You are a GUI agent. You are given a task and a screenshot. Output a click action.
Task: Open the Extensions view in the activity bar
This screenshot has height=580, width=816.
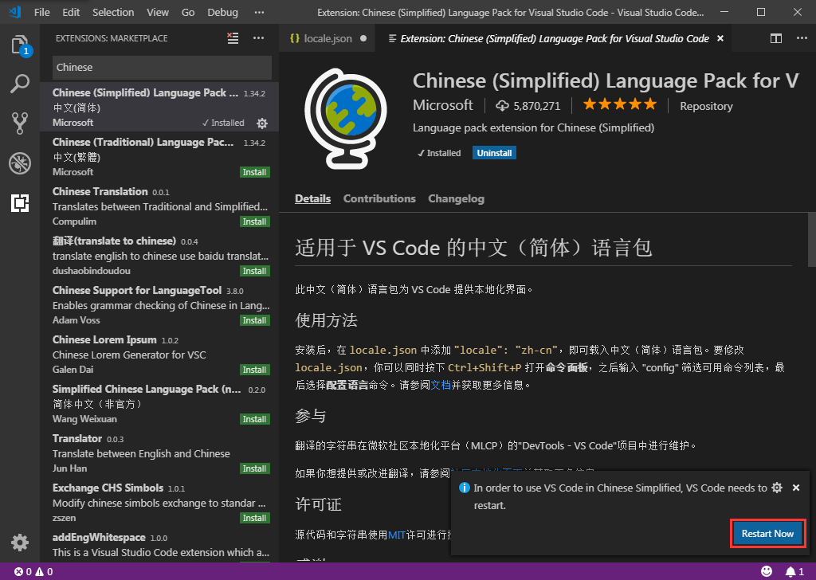(x=19, y=203)
